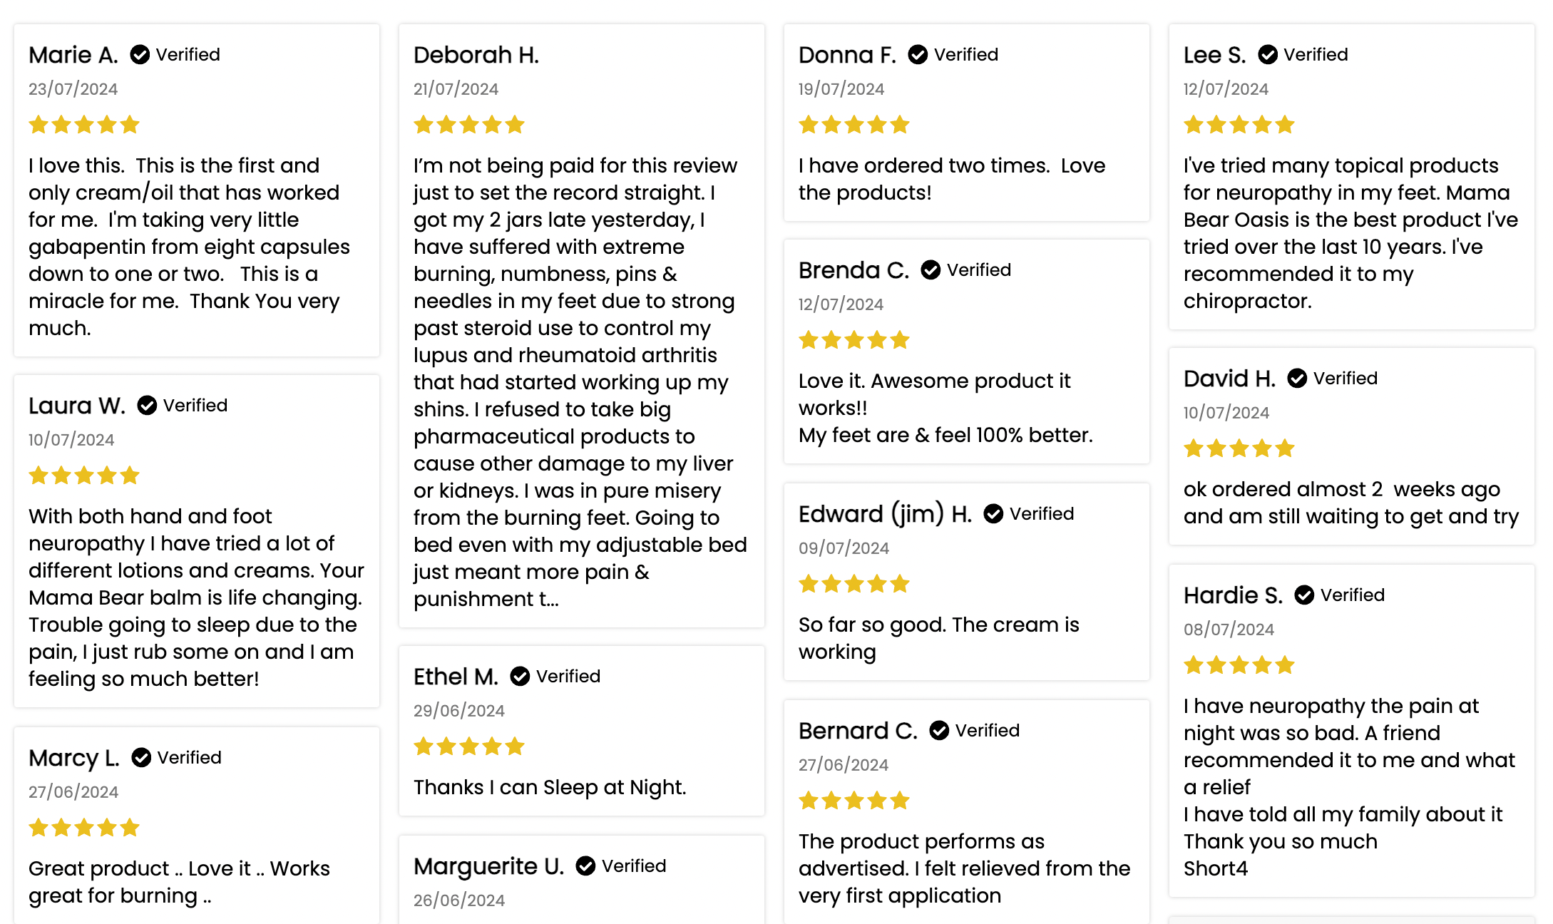Click Lee S. verified badge icon

click(1268, 55)
